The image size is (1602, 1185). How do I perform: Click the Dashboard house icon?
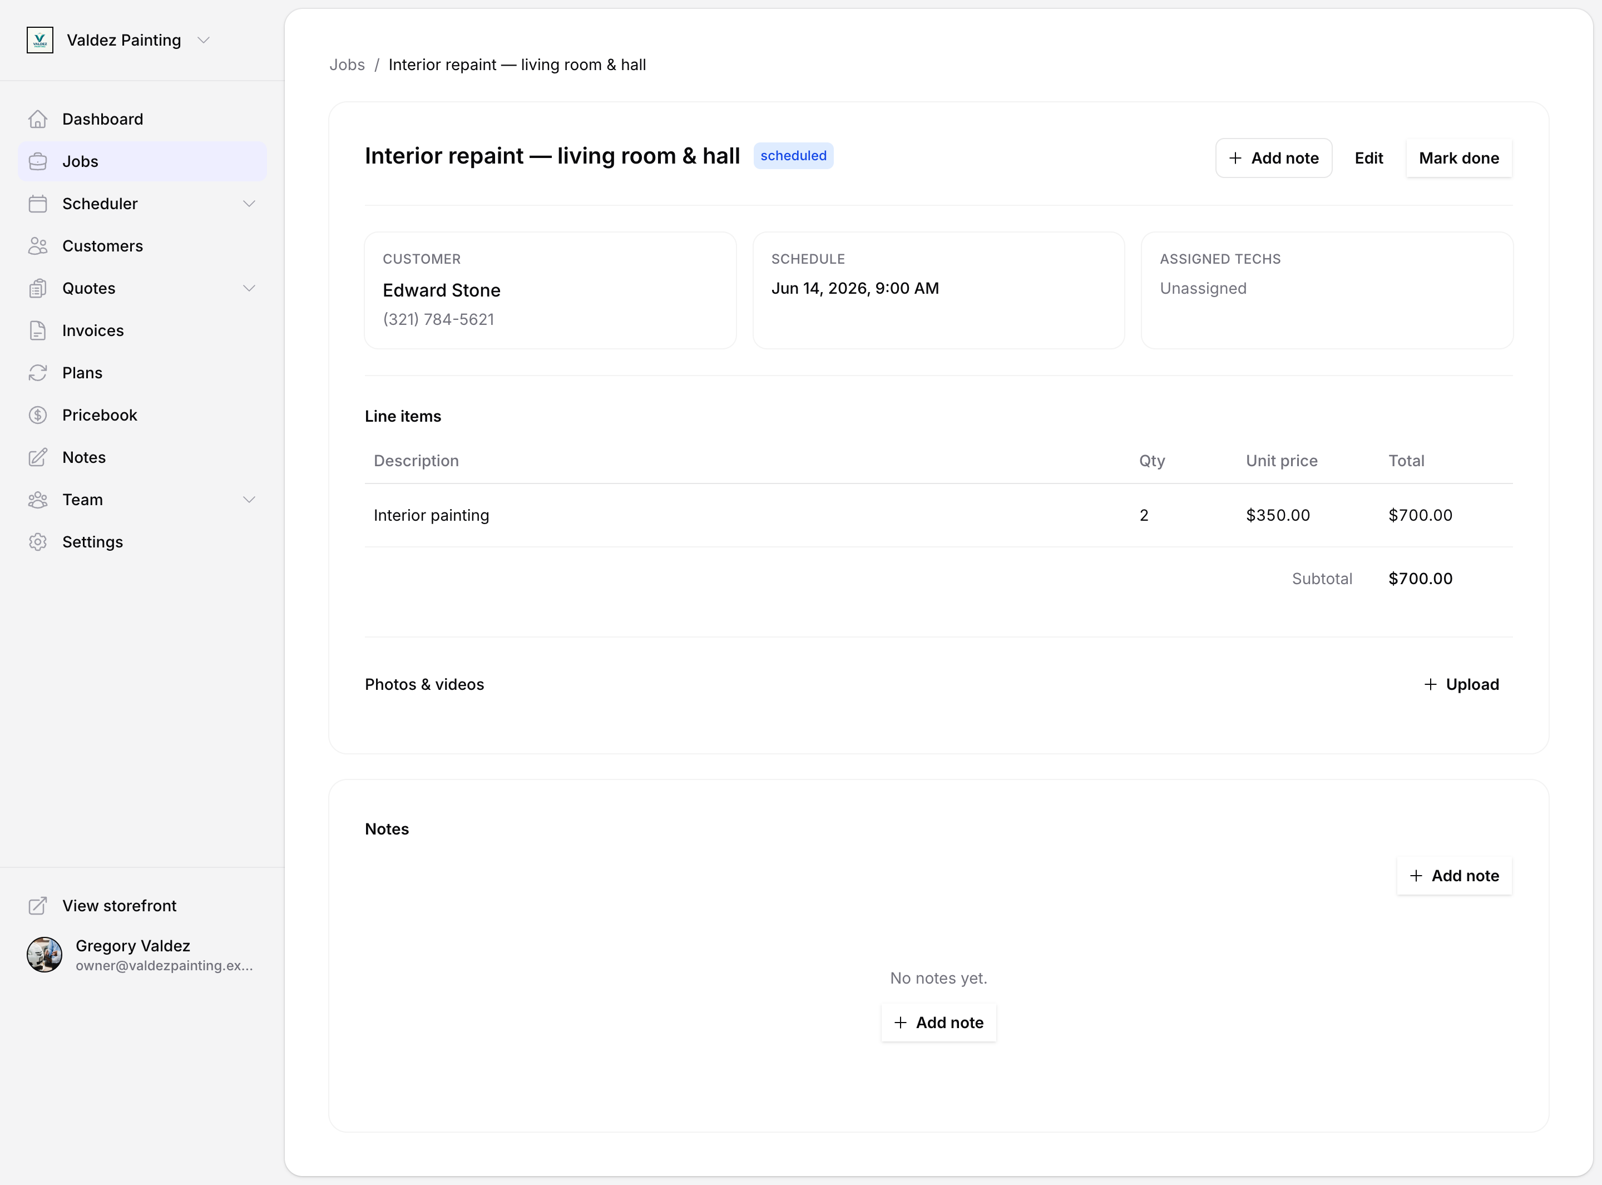38,119
